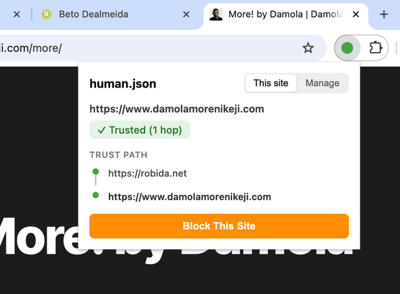Image resolution: width=400 pixels, height=294 pixels.
Task: Close the Beto Dealmeida tab
Action: point(187,14)
